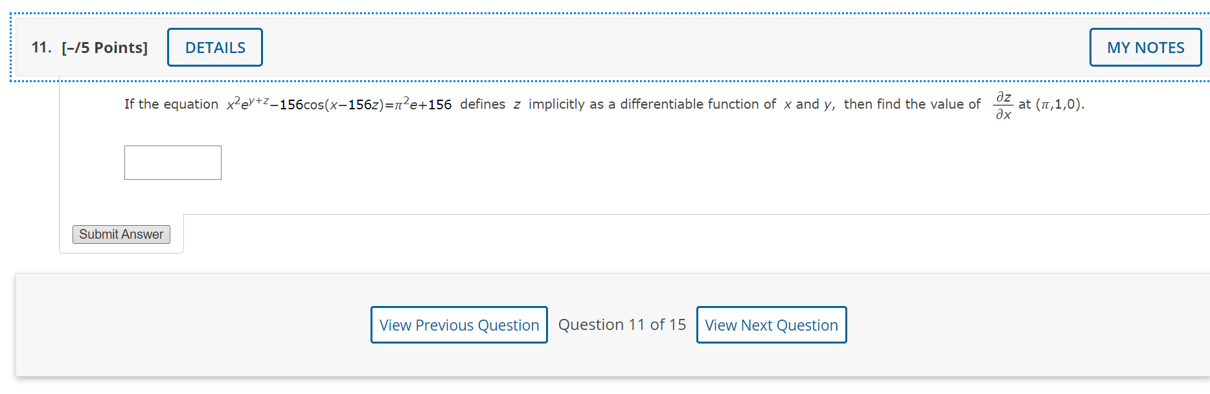Submit the answer with Submit Answer button
1210x394 pixels.
pos(121,234)
